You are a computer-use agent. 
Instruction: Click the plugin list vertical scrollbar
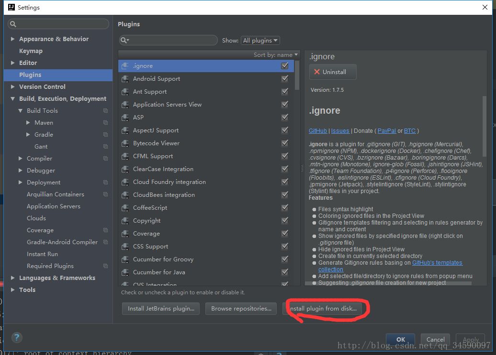tap(297, 75)
